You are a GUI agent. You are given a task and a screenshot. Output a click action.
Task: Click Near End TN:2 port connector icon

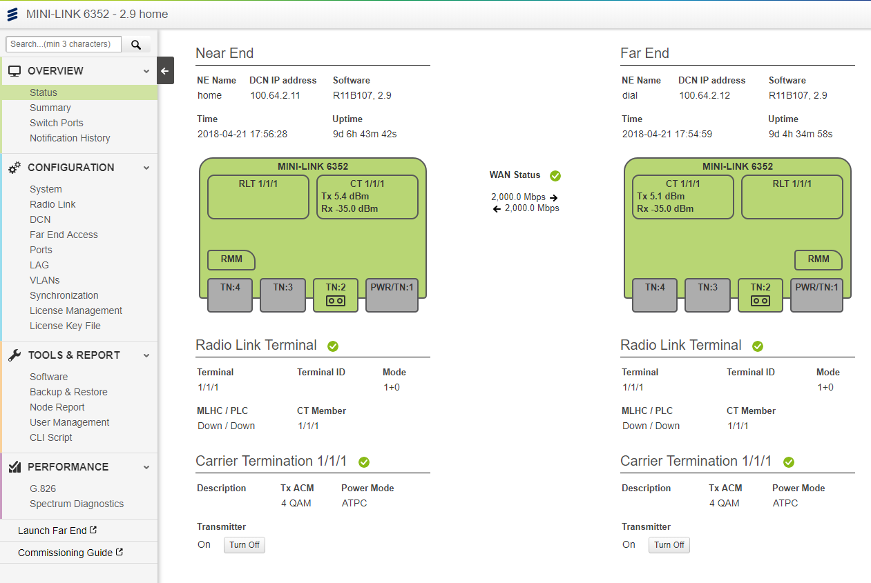[336, 301]
